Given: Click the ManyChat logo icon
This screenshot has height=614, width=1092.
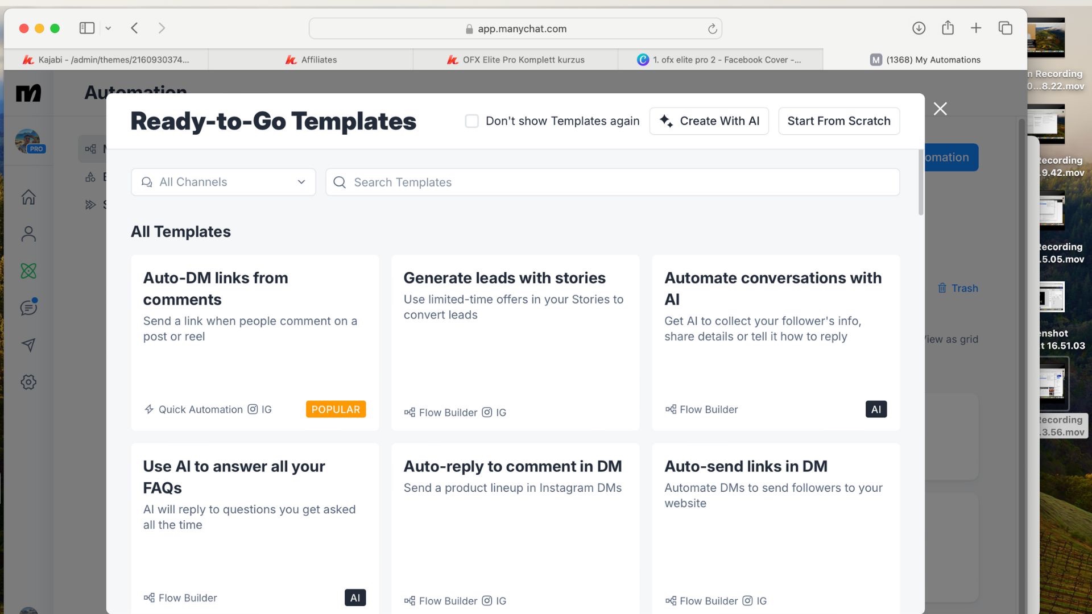Looking at the screenshot, I should 28,93.
